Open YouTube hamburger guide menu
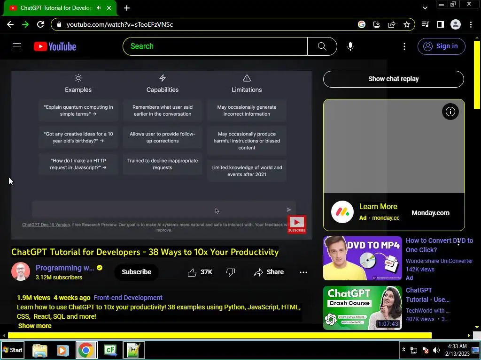This screenshot has width=481, height=360. [x=17, y=46]
